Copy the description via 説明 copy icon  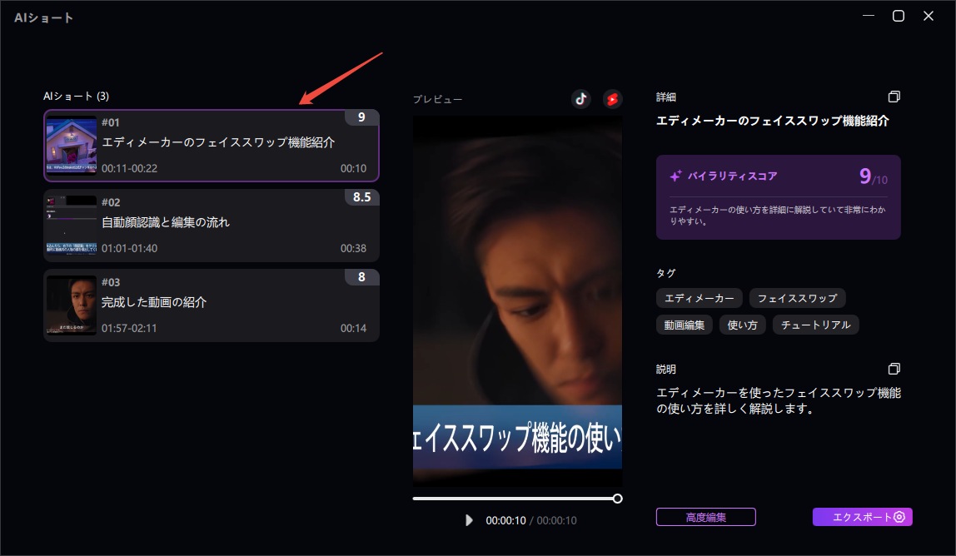[894, 368]
